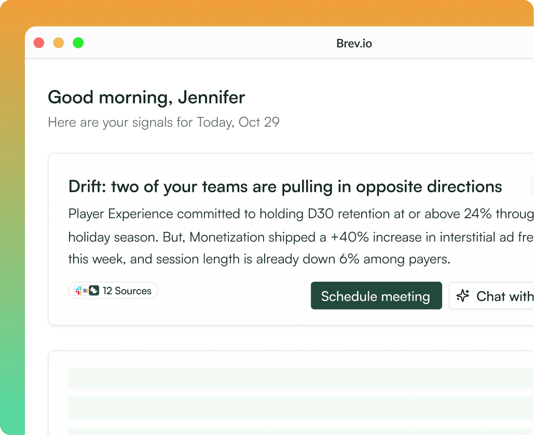
Task: Click the red close window dot
Action: [x=39, y=43]
